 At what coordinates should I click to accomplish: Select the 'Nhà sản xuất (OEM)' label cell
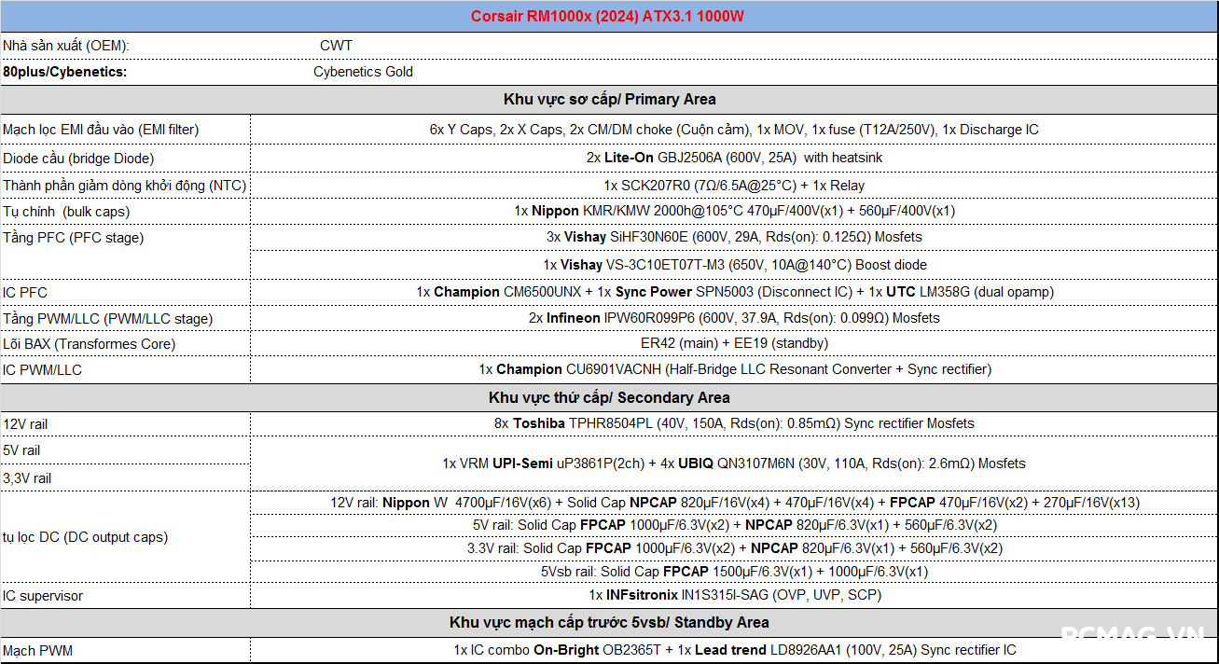pyautogui.click(x=66, y=45)
